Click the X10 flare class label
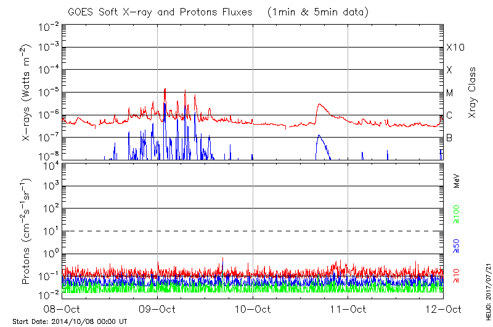 point(455,48)
